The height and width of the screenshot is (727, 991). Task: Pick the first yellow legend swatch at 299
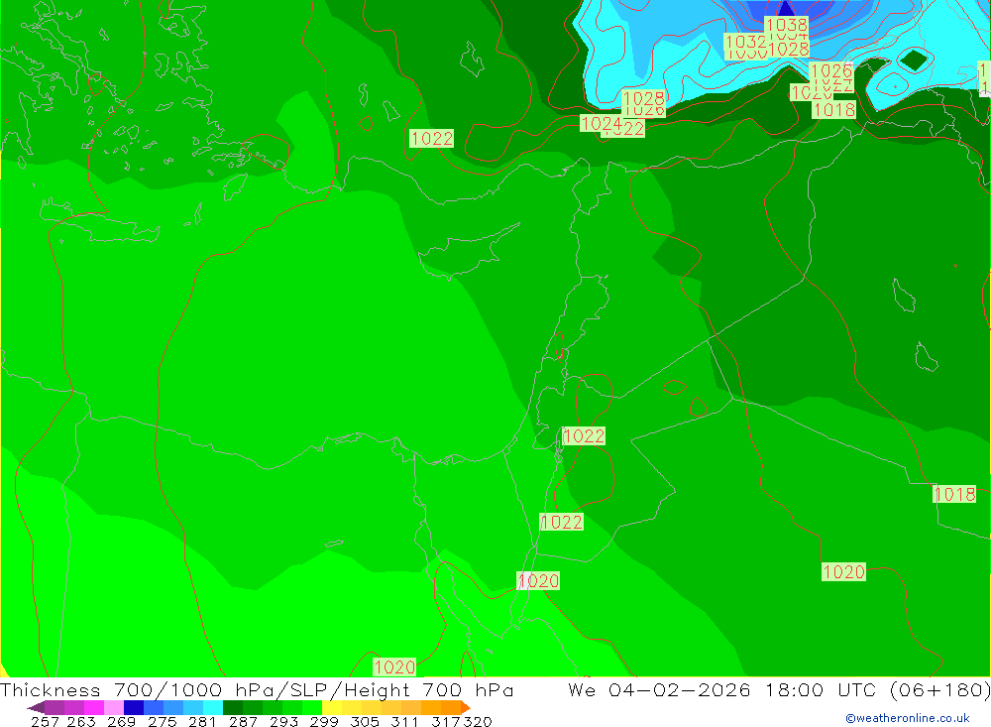[x=331, y=707]
